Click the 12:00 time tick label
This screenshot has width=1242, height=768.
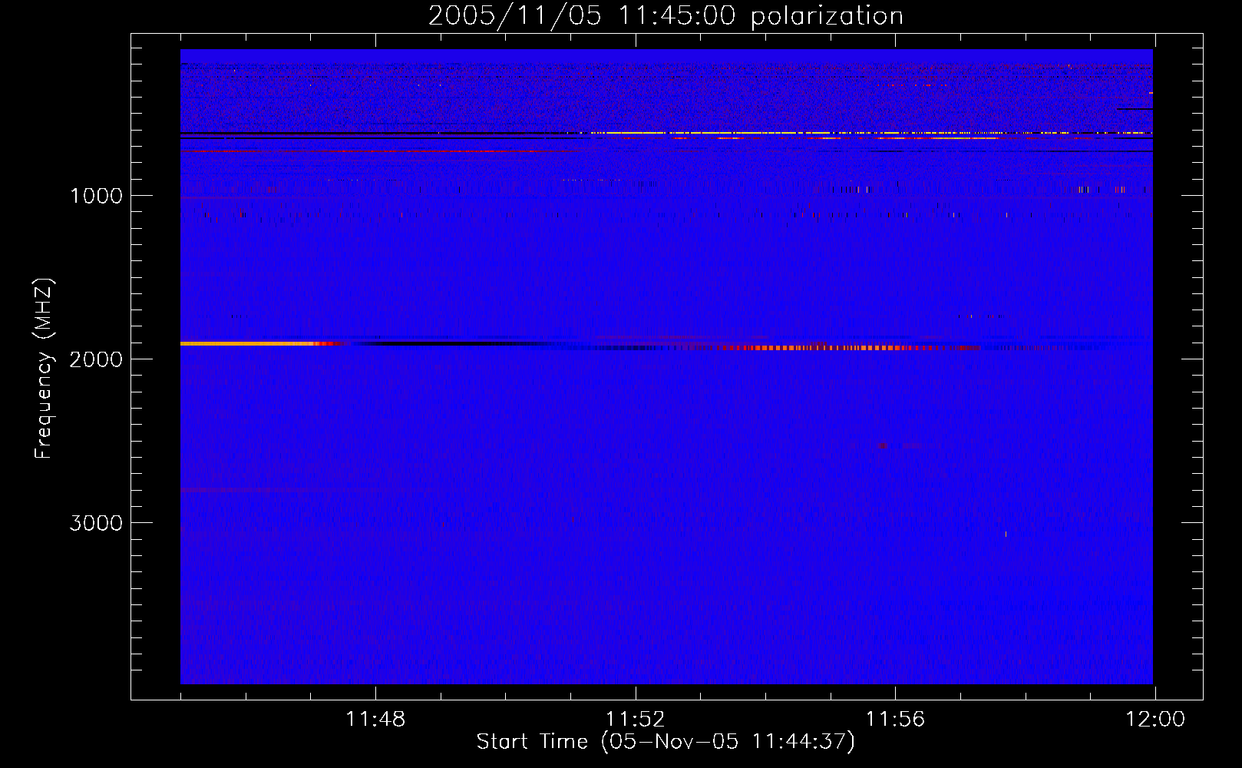coord(1155,719)
